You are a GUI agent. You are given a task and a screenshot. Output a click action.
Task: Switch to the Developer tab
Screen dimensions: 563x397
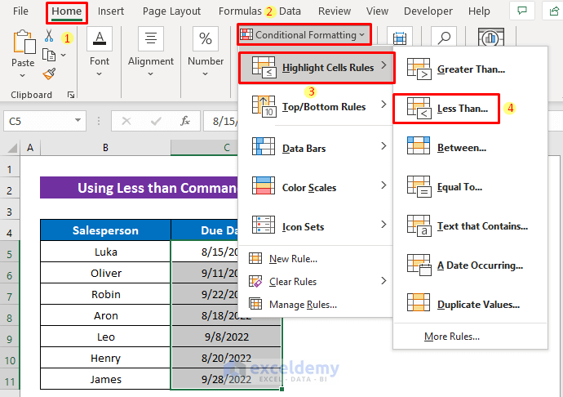click(x=428, y=11)
